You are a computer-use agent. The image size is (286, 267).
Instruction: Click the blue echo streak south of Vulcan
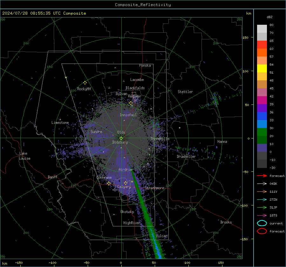(x=157, y=249)
